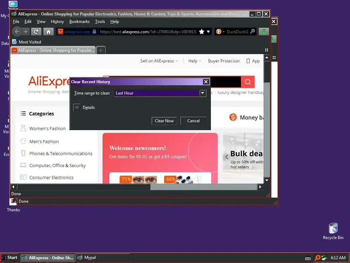Cancel the Clear Recent History dialog

point(193,121)
